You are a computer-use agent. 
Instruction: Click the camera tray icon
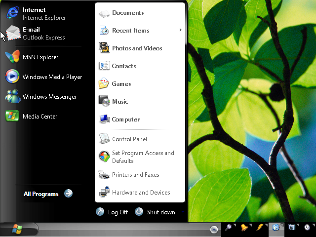(x=291, y=227)
